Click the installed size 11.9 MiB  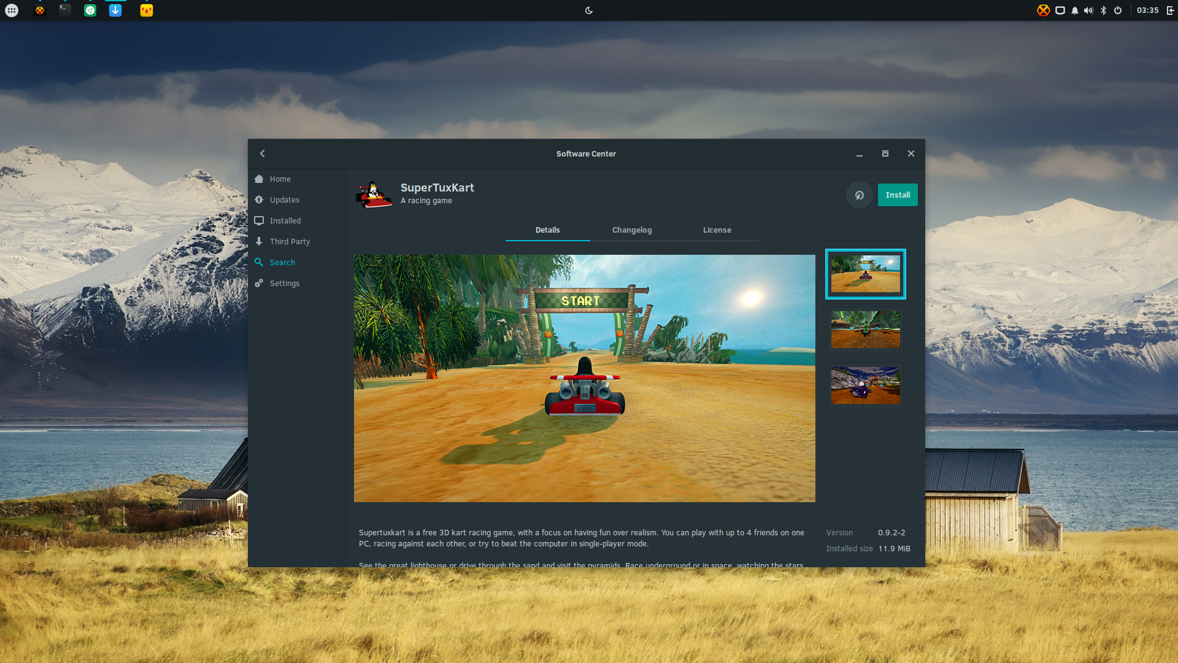[894, 549]
